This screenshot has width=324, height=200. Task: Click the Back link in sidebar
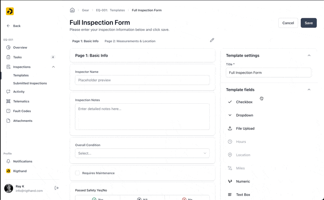pyautogui.click(x=17, y=26)
